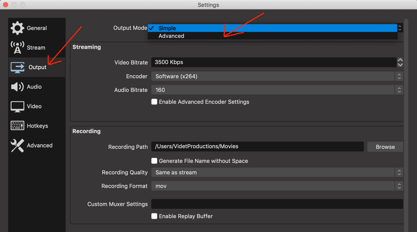
Task: Click the Output Mode dropdown arrows
Action: 400,28
